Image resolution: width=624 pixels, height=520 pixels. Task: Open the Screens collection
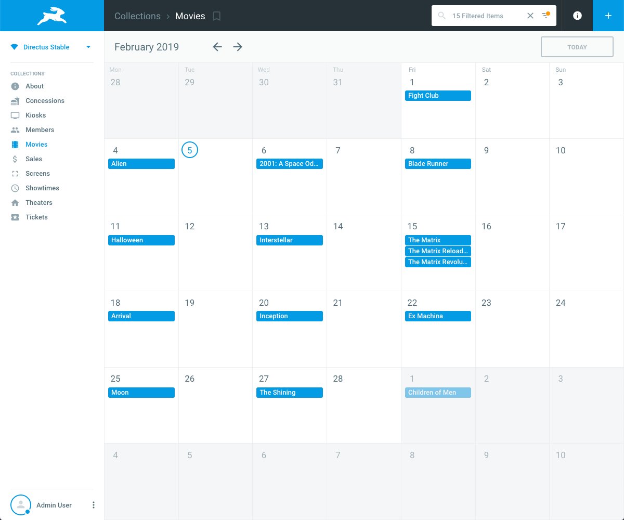tap(37, 174)
